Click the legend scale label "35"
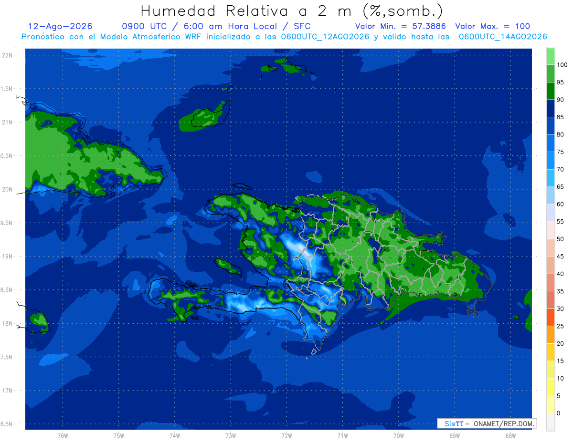 pyautogui.click(x=560, y=291)
